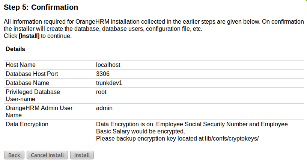307x162 pixels.
Task: Click the Privileged Database User-name label
Action: pos(33,95)
